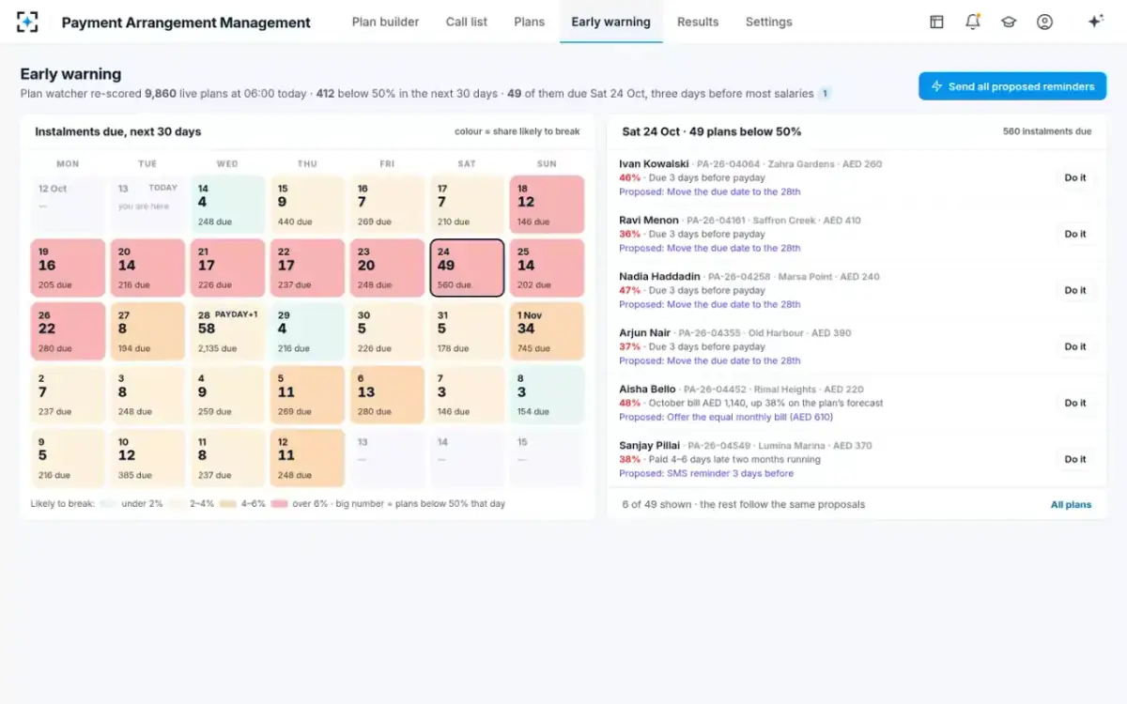The height and width of the screenshot is (704, 1127).
Task: Select the Early warning tab
Action: 611,22
